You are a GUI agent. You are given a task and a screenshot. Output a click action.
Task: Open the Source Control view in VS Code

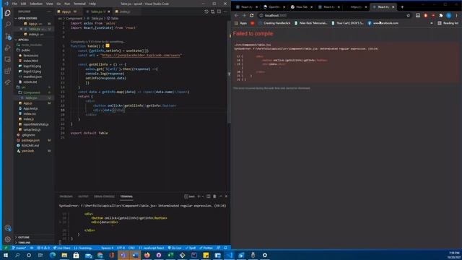[8, 36]
